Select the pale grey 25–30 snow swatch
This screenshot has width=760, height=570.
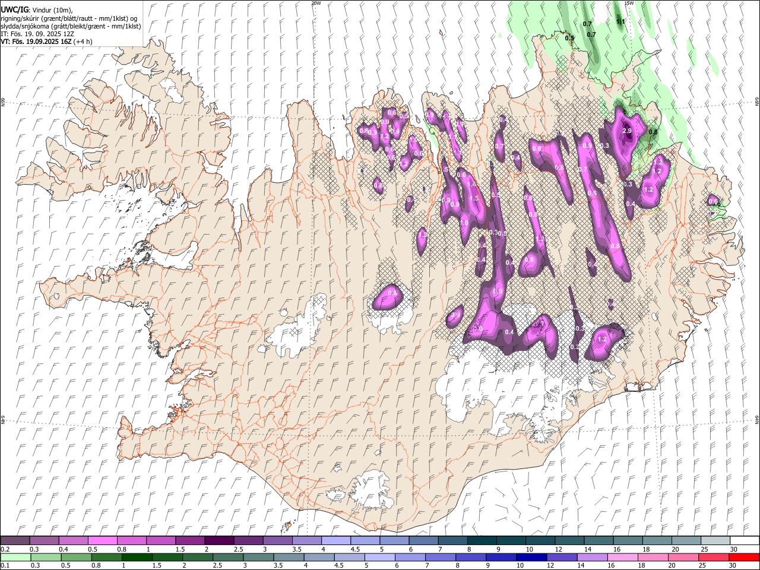[715, 540]
